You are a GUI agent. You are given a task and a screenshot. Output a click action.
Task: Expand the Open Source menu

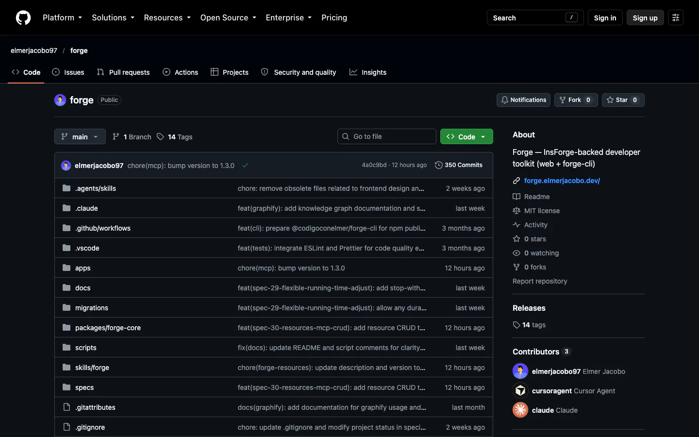click(228, 17)
